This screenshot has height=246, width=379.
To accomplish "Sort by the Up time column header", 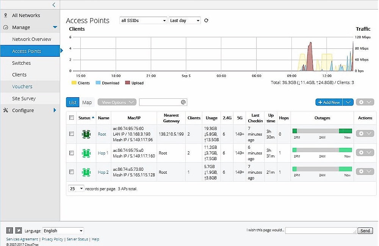I will [271, 118].
